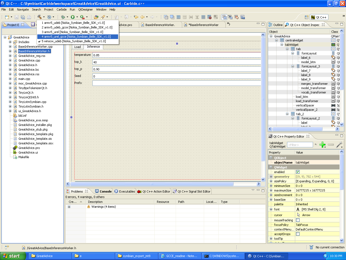Open the Qt C++ Signal Slot Editor tab

pyautogui.click(x=191, y=191)
